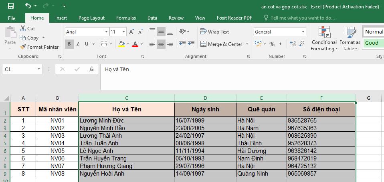Open the text orientation options
Screen dimensions: 384x182
point(184,32)
